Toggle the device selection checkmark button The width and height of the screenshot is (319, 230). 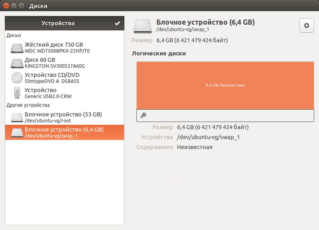point(117,24)
